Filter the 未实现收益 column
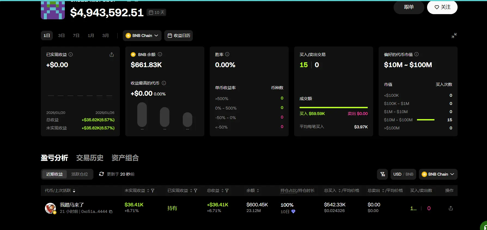The width and height of the screenshot is (487, 230). [153, 191]
